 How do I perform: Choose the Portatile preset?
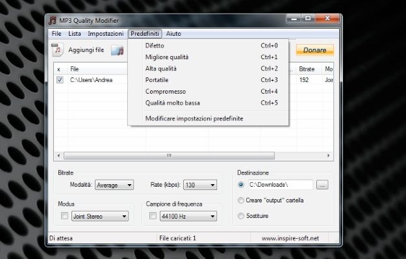pyautogui.click(x=208, y=80)
